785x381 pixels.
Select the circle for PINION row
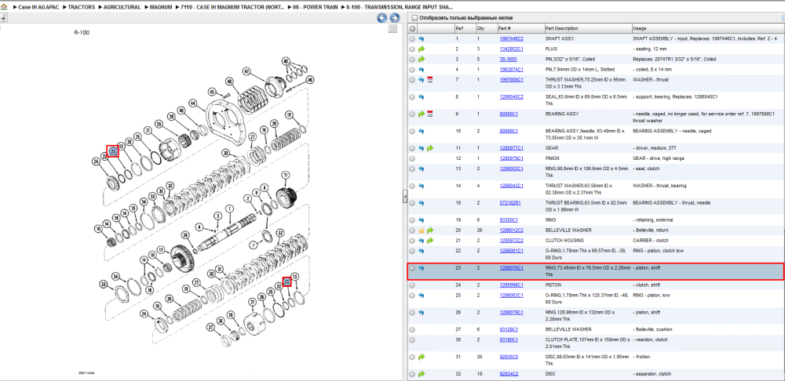click(x=412, y=158)
